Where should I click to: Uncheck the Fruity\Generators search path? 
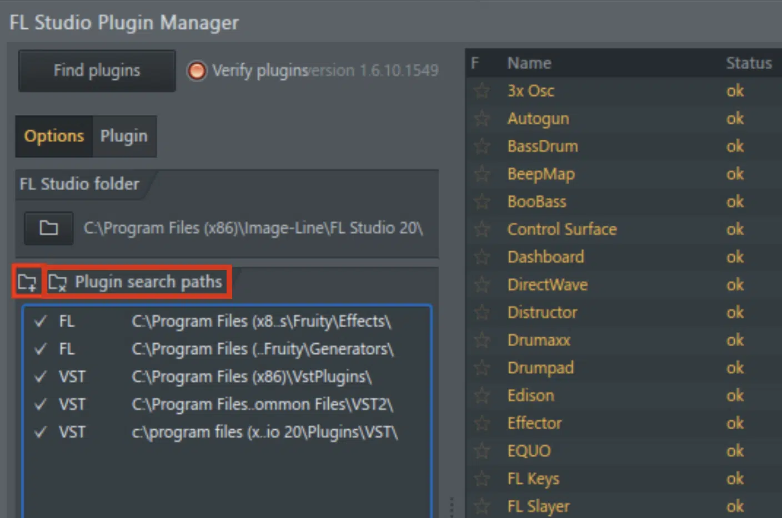(x=41, y=349)
